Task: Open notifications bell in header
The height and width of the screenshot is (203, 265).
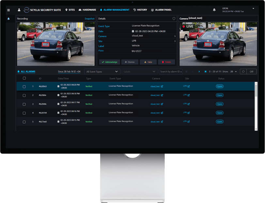Action: [x=214, y=10]
